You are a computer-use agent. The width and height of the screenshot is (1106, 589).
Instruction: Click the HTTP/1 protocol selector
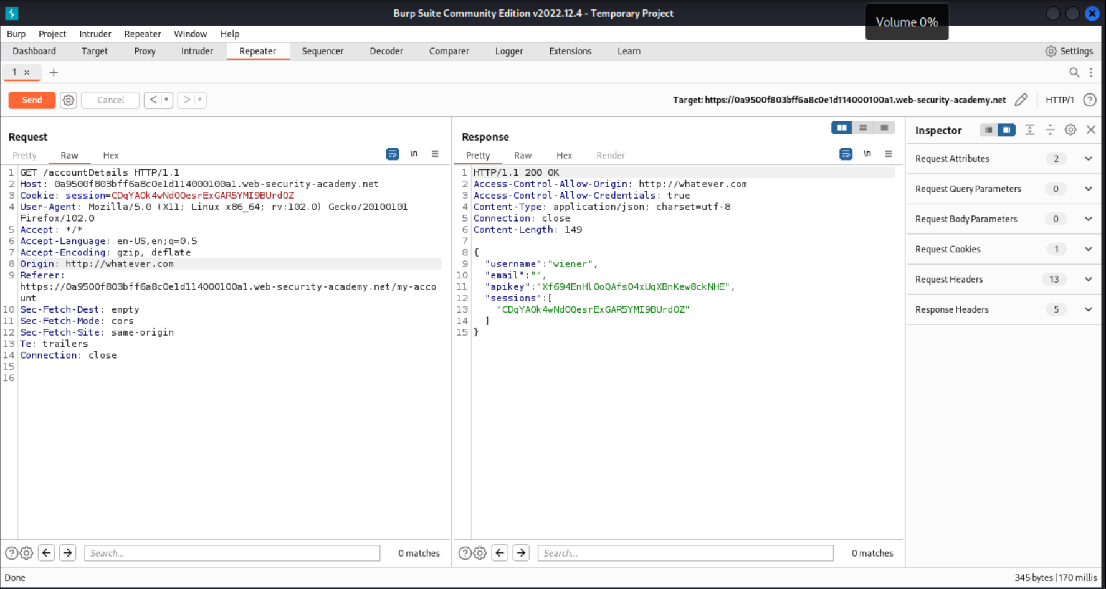coord(1059,100)
